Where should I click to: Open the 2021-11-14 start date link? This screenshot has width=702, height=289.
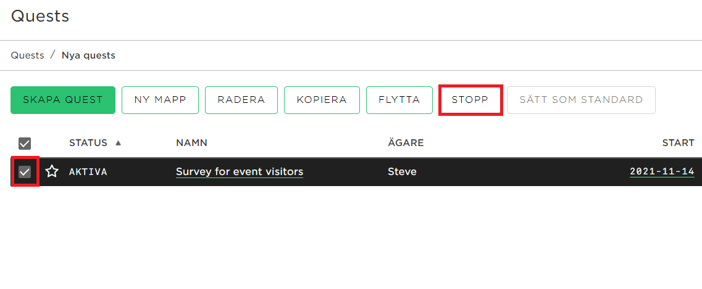[662, 171]
